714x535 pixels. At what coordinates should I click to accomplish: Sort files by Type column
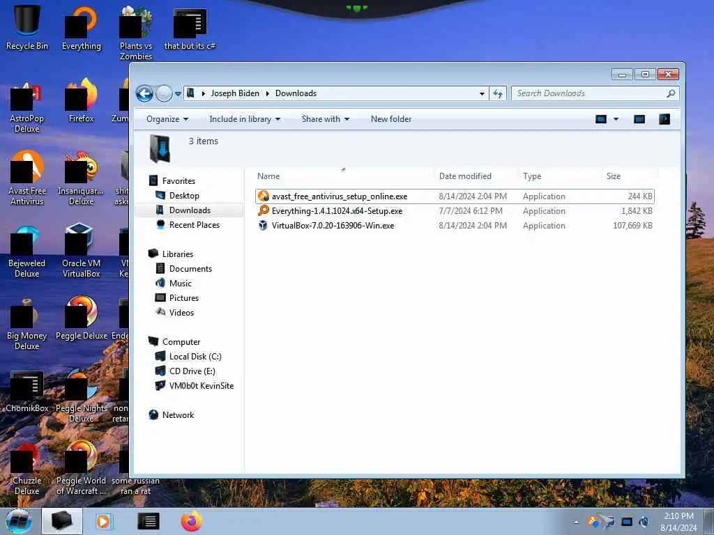click(560, 176)
